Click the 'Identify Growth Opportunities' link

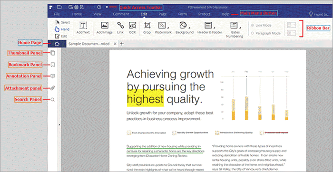click(192, 133)
